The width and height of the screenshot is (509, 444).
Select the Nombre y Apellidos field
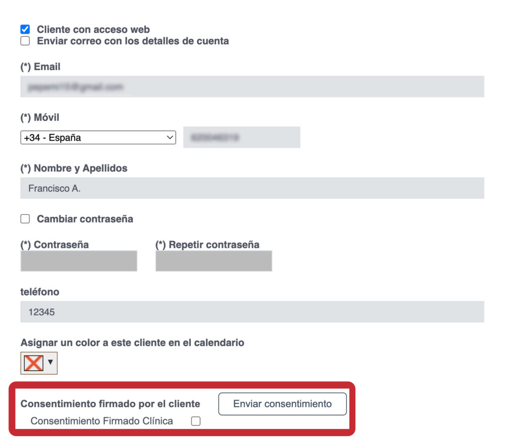[252, 188]
